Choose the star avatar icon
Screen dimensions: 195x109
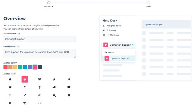coord(54,79)
